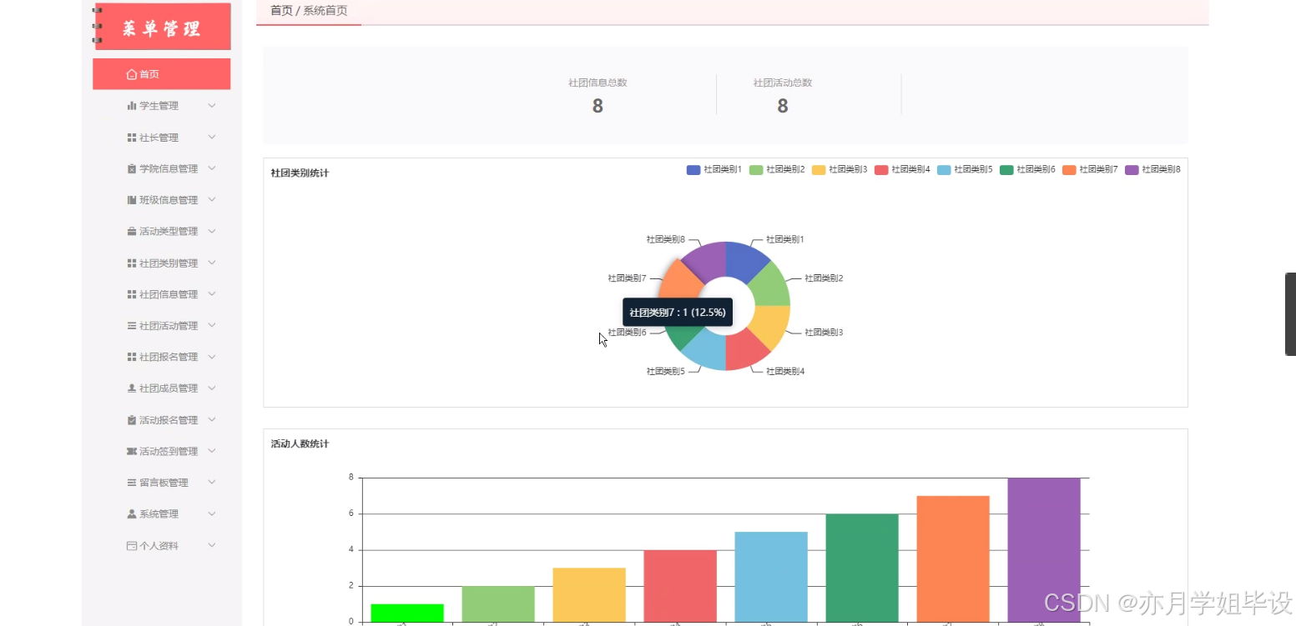Viewport: 1296px width, 626px height.
Task: Click the dark handle on right edge
Action: tap(1290, 314)
